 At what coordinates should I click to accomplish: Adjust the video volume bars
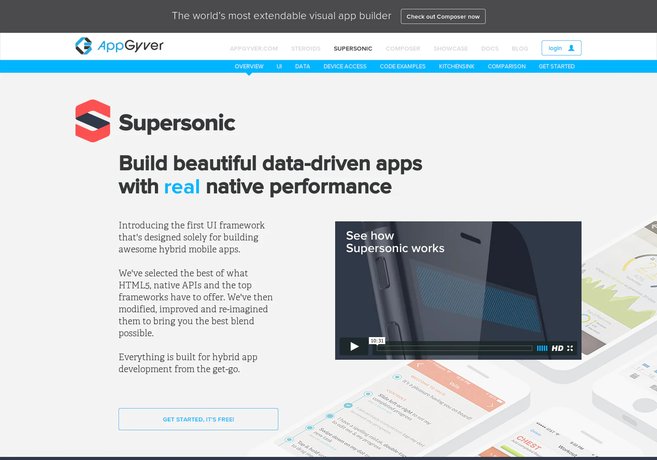point(542,348)
